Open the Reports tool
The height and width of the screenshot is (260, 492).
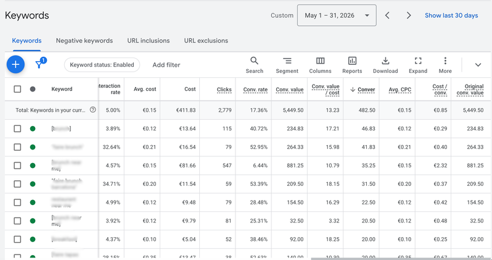[x=352, y=65]
